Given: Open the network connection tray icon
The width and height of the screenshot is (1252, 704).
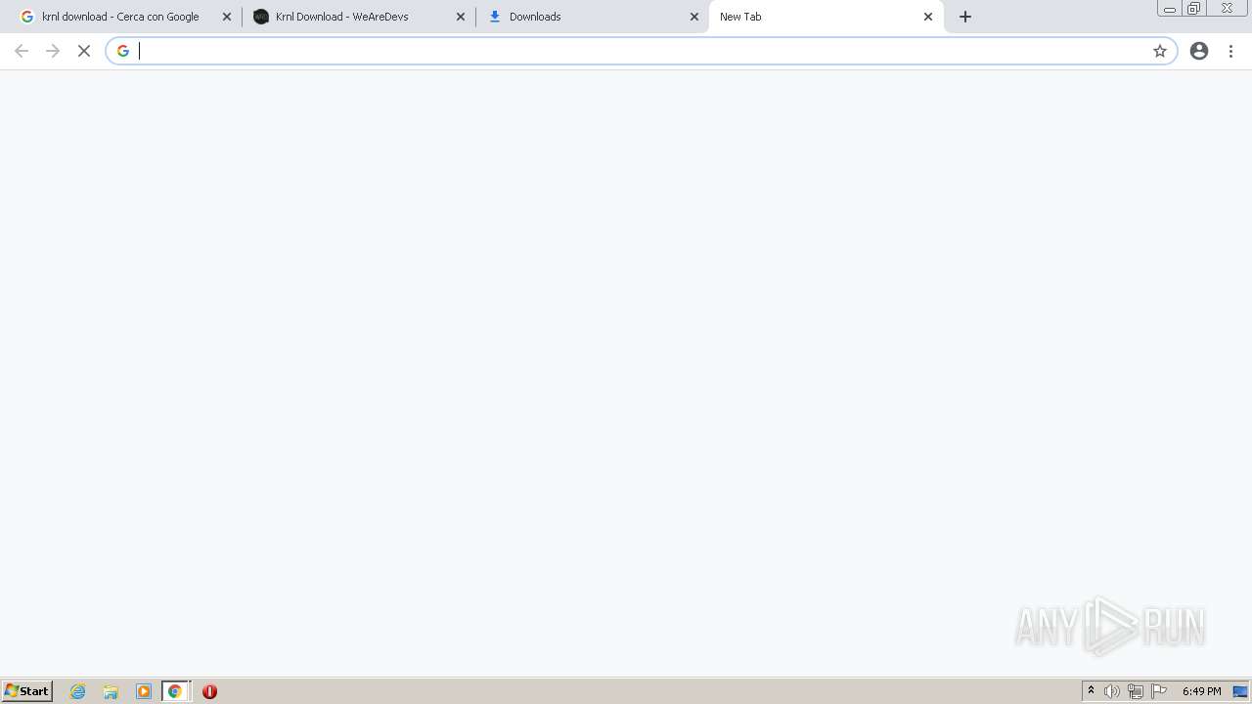Looking at the screenshot, I should (x=1136, y=691).
